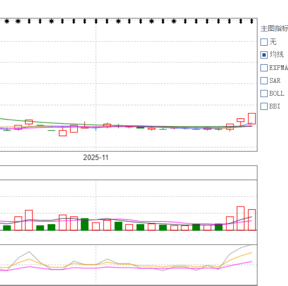Click the tallest red volume bar

coord(241,218)
